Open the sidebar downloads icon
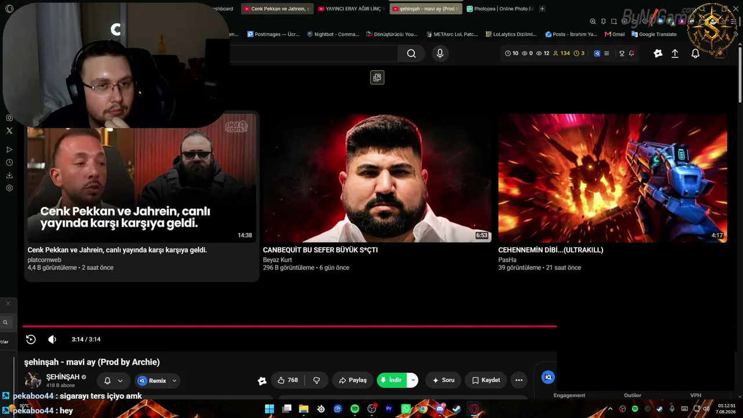Screen dimensions: 743x418 coord(9,175)
